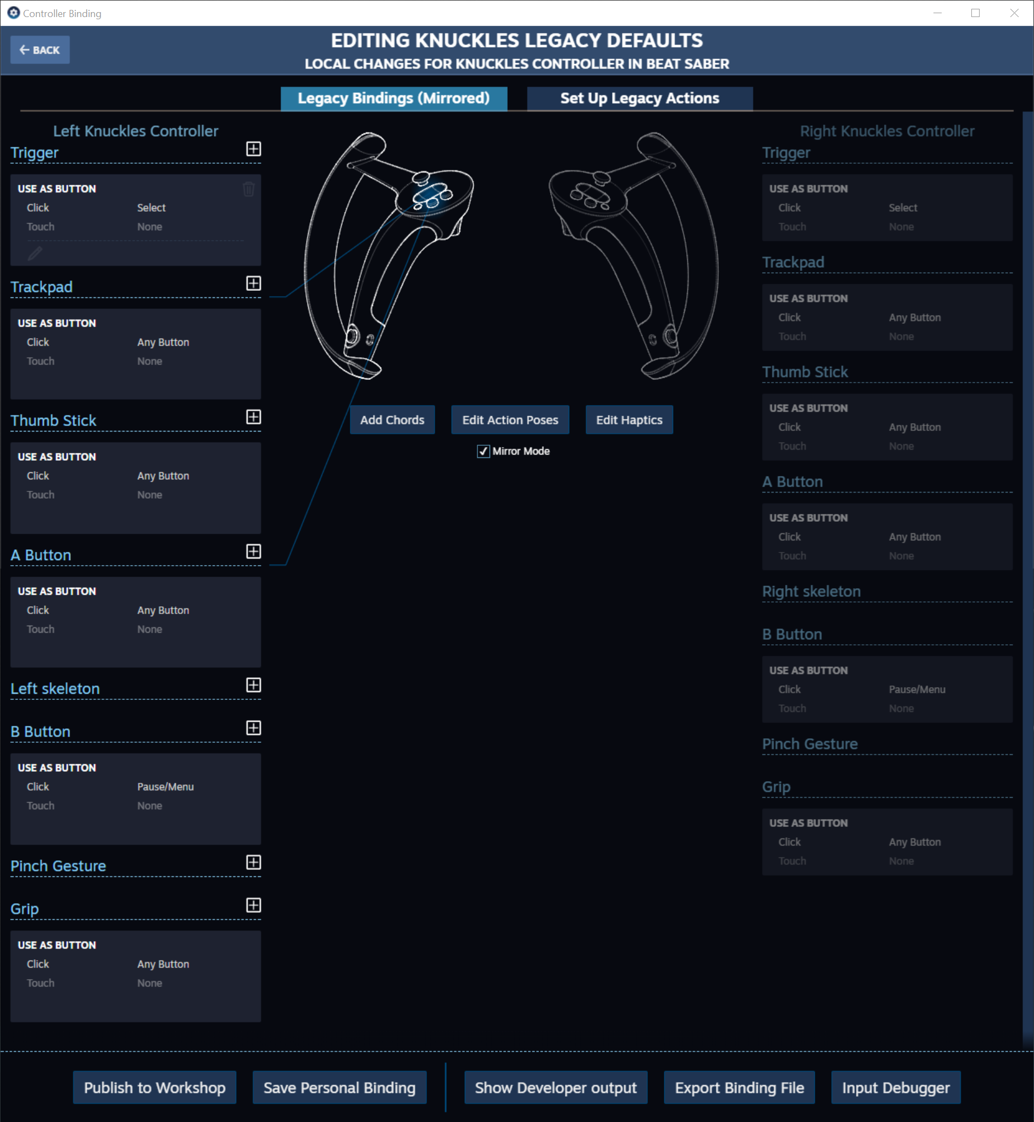Select left B Button Touch 'None' value
1034x1122 pixels.
[150, 806]
